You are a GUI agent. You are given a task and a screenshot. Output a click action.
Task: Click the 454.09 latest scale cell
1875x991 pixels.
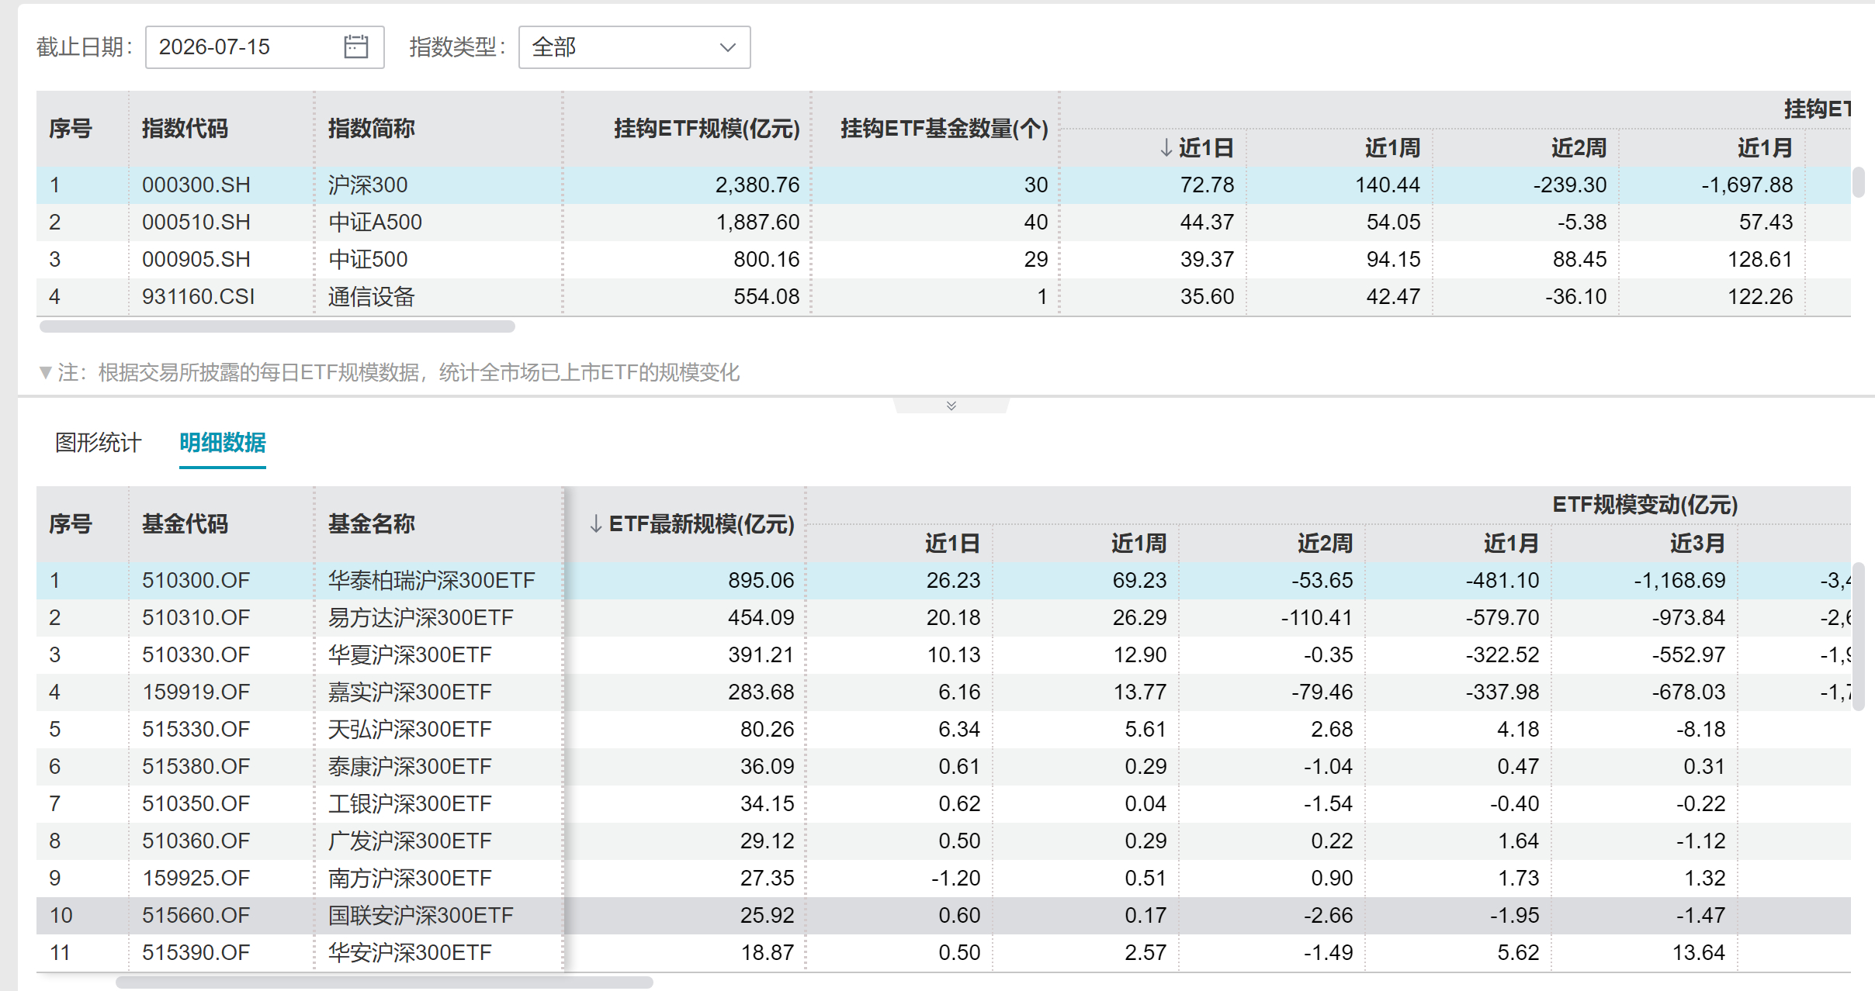[x=761, y=617]
